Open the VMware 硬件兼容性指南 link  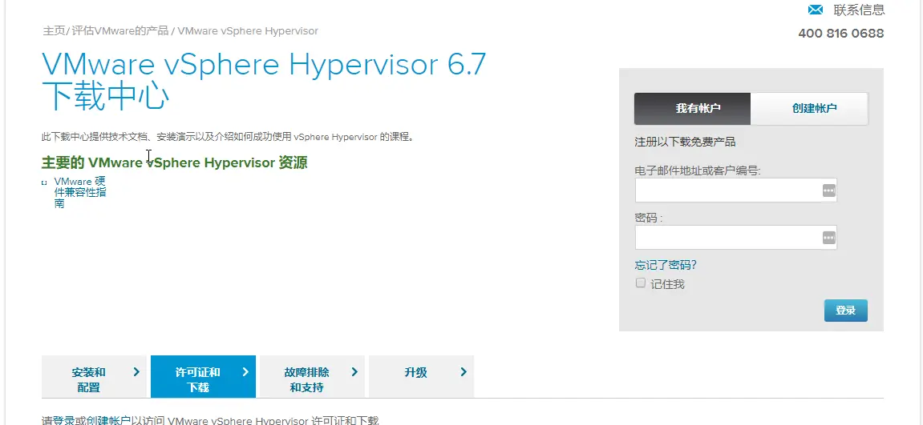click(80, 193)
